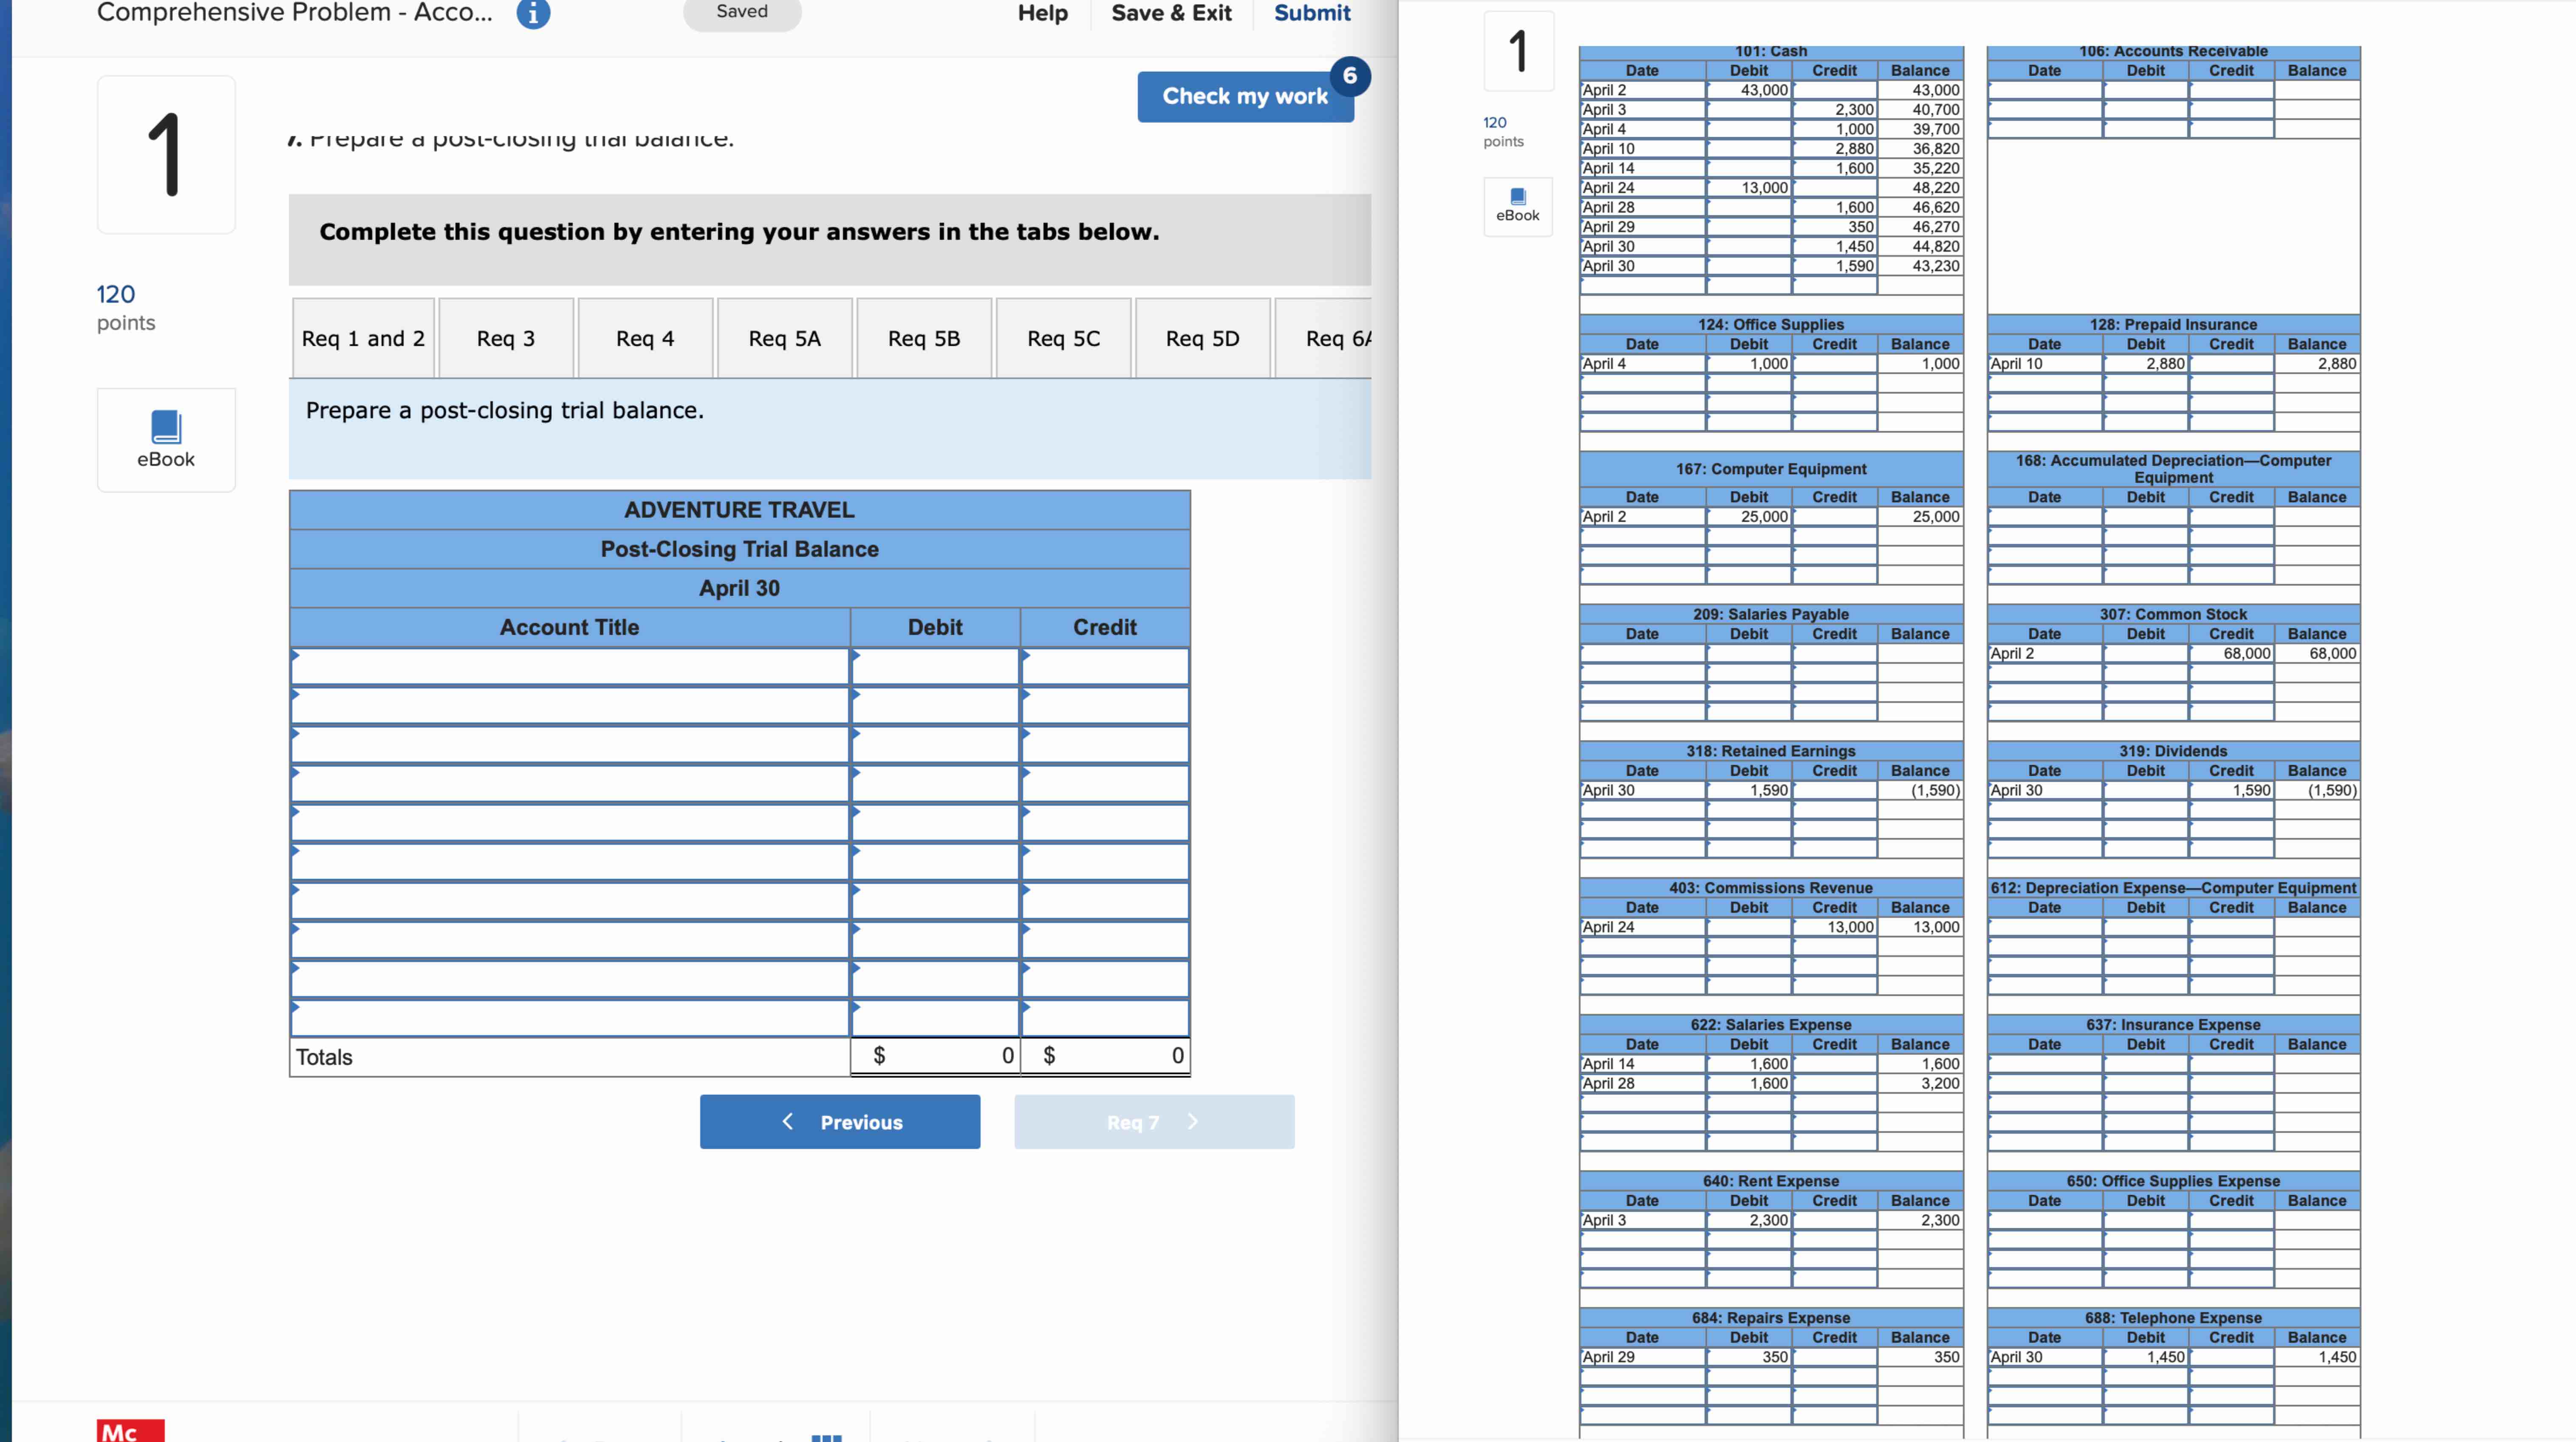The width and height of the screenshot is (2576, 1442).
Task: Open the Req 1 and 2 tab
Action: (x=363, y=338)
